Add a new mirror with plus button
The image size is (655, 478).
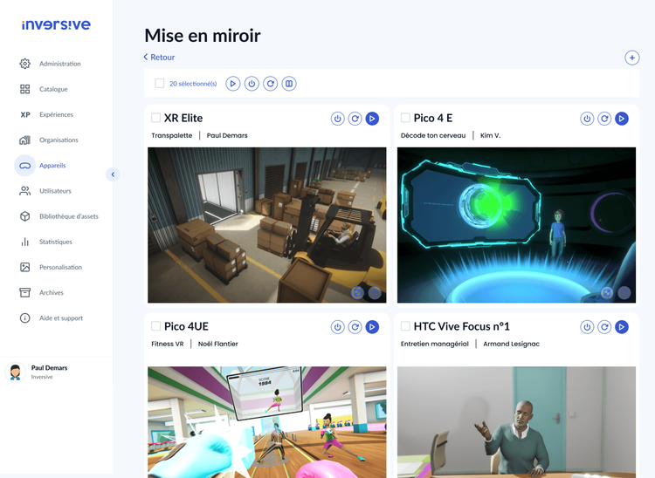tap(632, 58)
